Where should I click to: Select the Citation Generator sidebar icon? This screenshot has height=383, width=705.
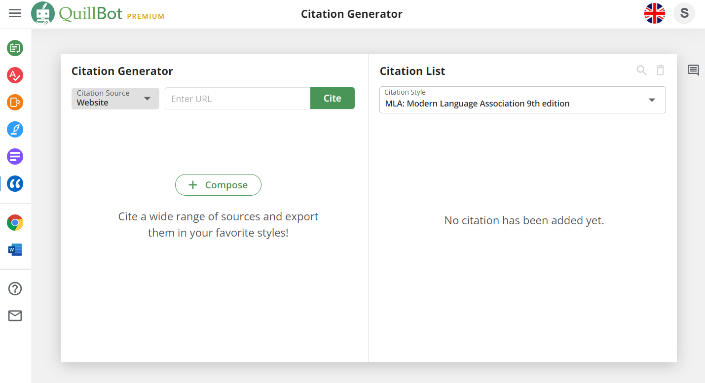click(15, 183)
